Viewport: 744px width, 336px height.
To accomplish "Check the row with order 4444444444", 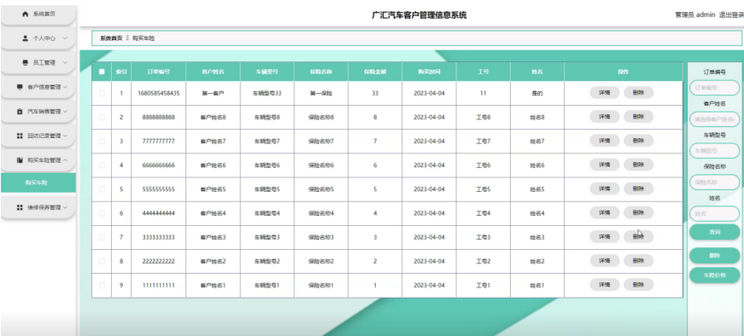I will [102, 213].
